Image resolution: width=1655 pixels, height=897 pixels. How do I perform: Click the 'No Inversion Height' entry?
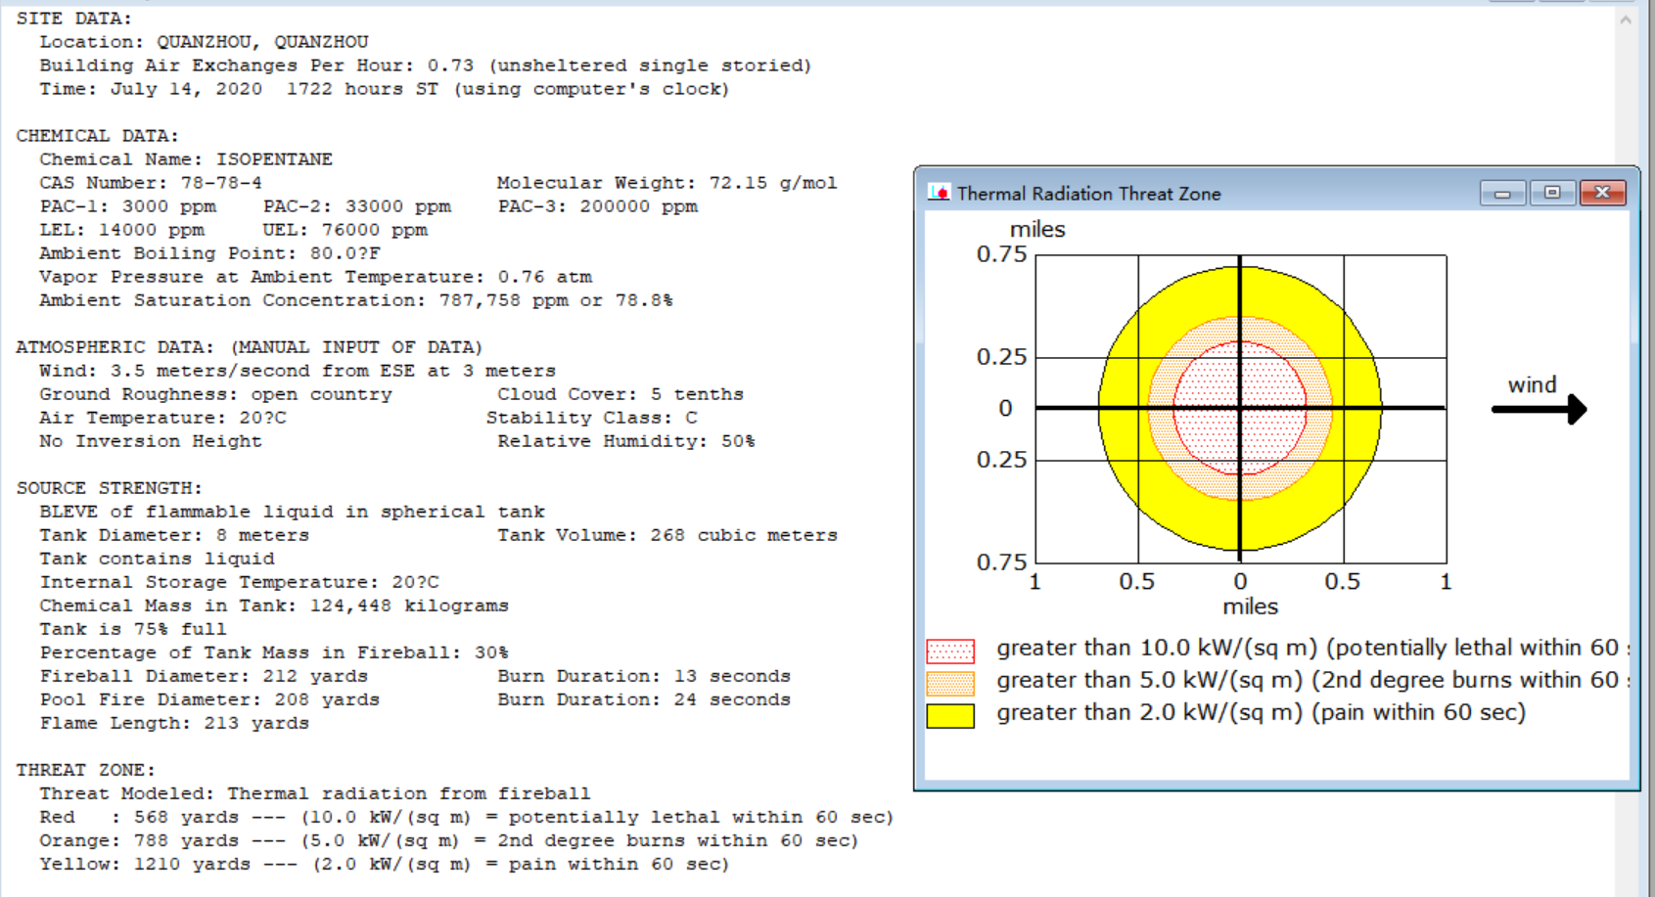(151, 441)
